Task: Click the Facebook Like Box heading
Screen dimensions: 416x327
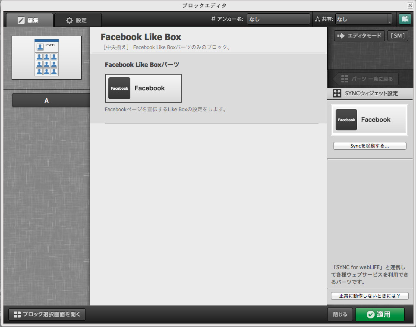Action: (x=141, y=37)
